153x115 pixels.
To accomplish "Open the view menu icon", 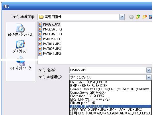I will [x=151, y=17].
